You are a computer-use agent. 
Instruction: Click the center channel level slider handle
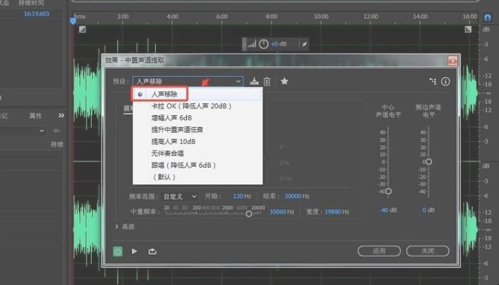pyautogui.click(x=388, y=191)
